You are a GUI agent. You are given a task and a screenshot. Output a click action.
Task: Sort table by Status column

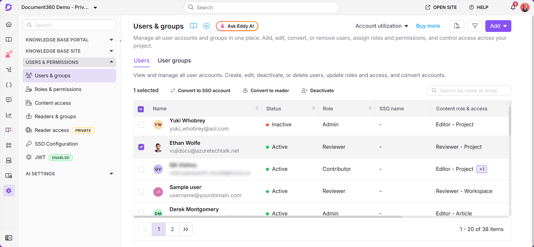(x=313, y=108)
